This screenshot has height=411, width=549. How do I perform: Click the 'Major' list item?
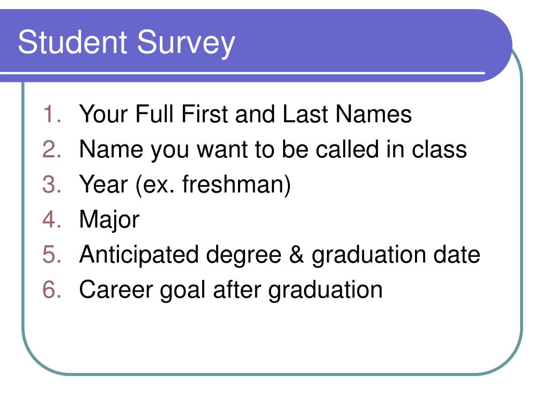[109, 220]
